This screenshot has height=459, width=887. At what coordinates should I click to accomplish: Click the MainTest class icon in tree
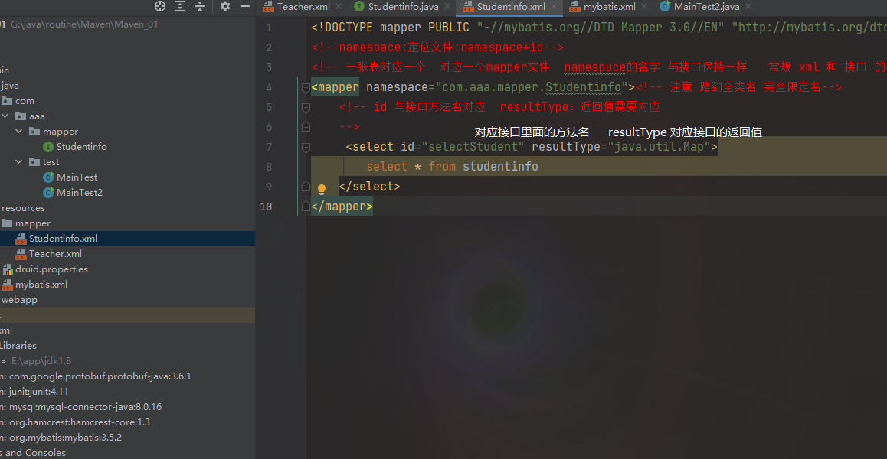49,177
